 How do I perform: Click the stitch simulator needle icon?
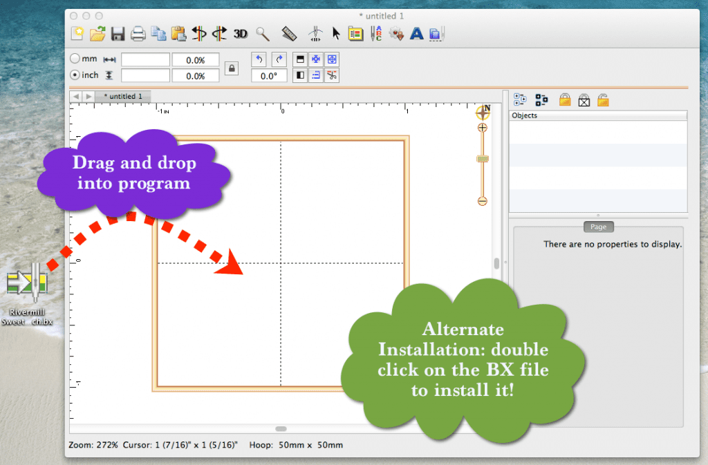pyautogui.click(x=315, y=33)
